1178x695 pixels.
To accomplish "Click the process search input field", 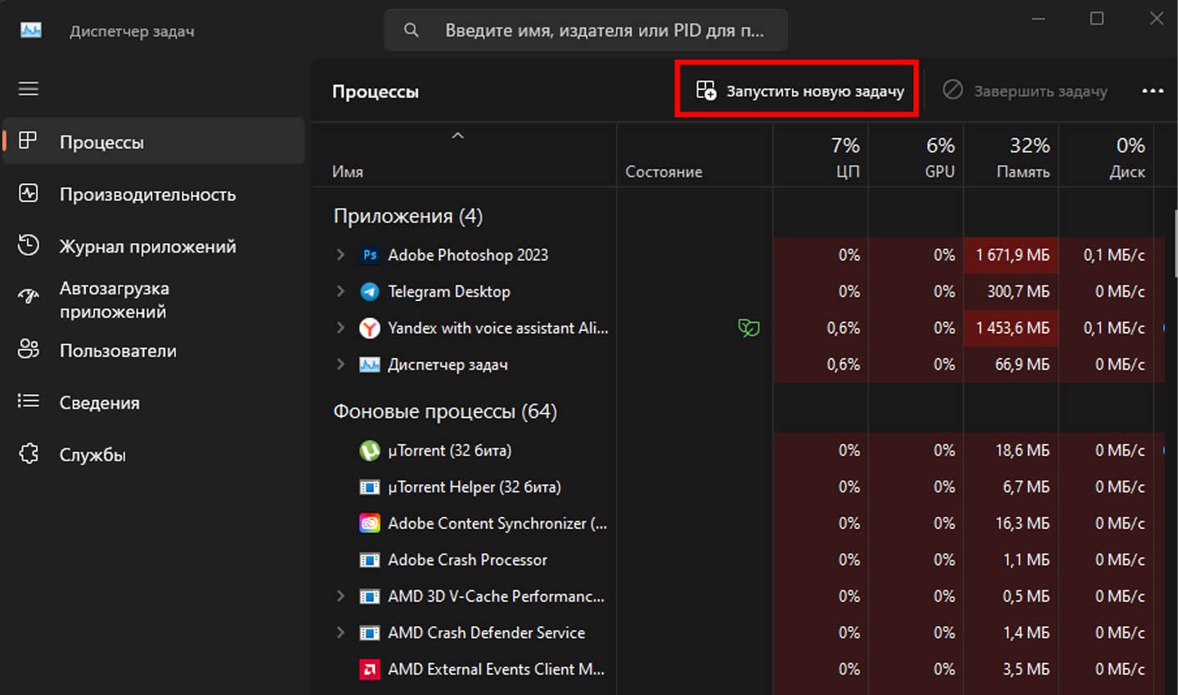I will (x=586, y=30).
